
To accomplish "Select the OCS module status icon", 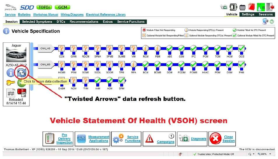I will pyautogui.click(x=242, y=48).
